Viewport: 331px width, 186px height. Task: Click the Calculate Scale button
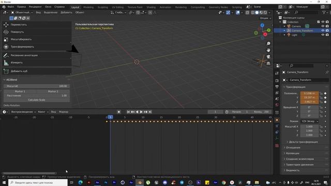[x=37, y=100]
